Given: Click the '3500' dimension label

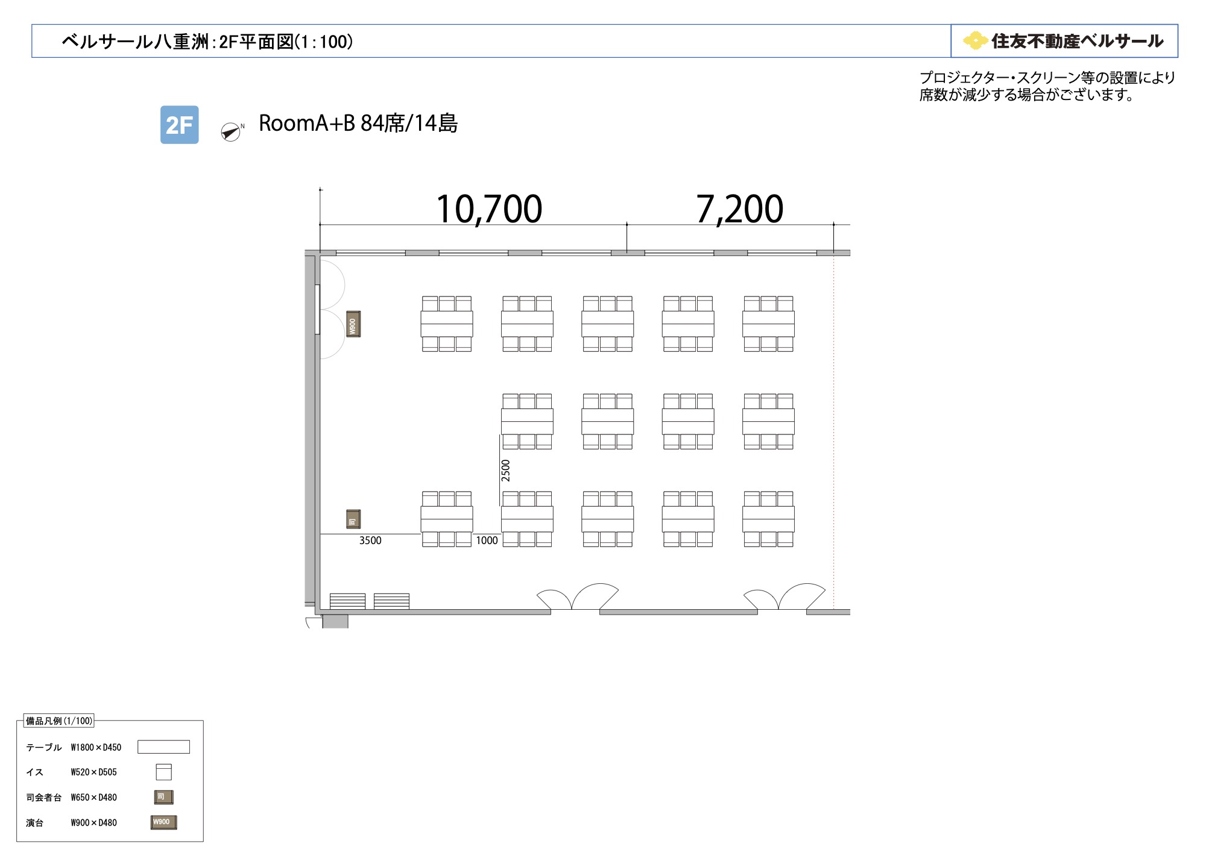Looking at the screenshot, I should click(x=370, y=540).
